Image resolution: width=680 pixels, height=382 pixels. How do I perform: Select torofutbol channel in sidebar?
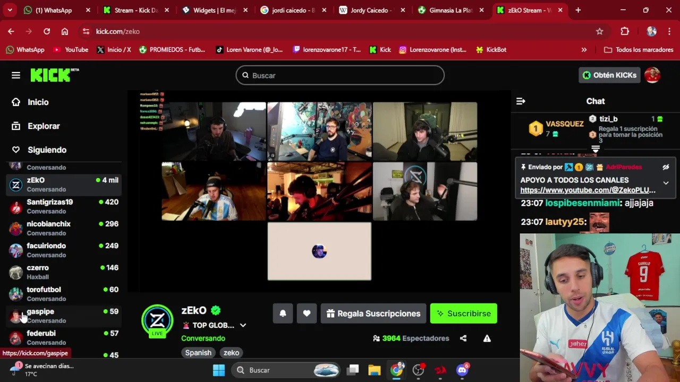(x=64, y=294)
